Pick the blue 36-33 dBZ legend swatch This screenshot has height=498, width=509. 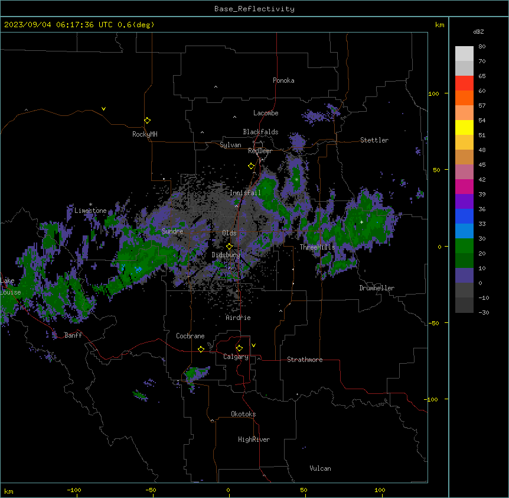tap(464, 216)
